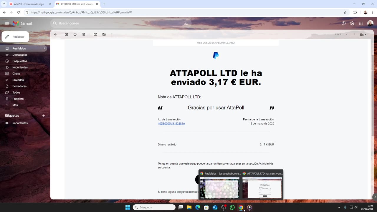Open Task View on taskbar
This screenshot has width=377, height=212.
(181, 207)
